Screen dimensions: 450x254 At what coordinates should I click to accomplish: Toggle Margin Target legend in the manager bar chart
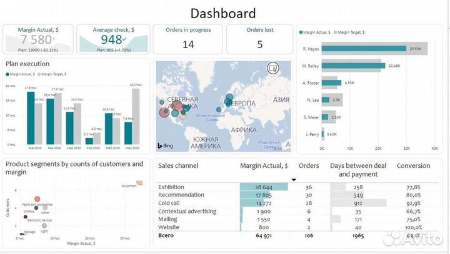(350, 32)
